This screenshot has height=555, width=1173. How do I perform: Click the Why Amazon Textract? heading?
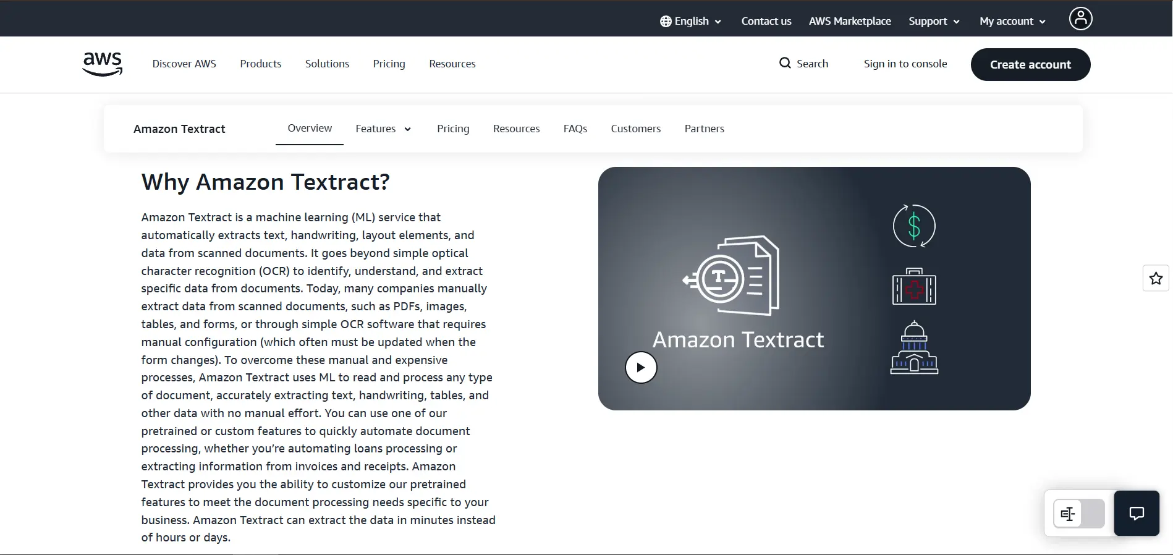pyautogui.click(x=266, y=182)
